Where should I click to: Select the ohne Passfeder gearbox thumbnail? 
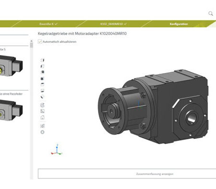pos(11,110)
